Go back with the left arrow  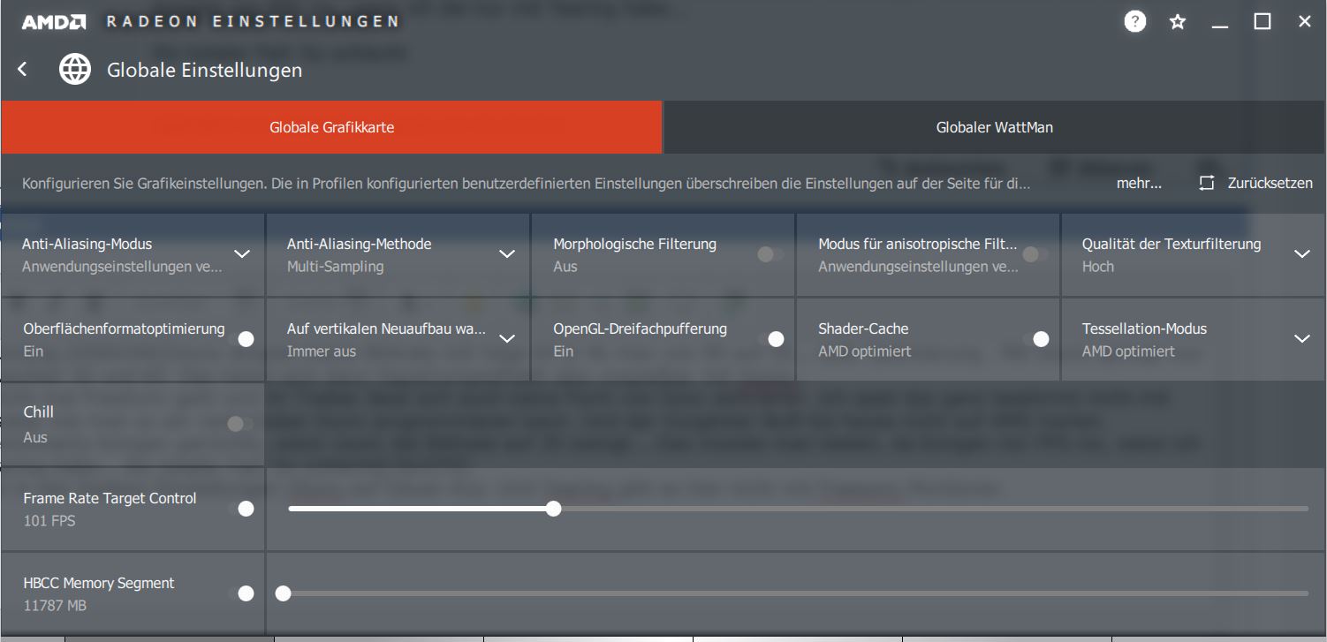(23, 69)
